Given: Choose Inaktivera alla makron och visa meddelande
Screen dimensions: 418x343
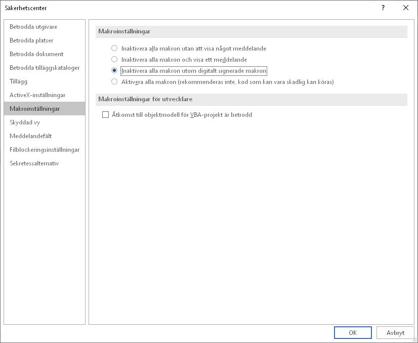Looking at the screenshot, I should click(114, 60).
